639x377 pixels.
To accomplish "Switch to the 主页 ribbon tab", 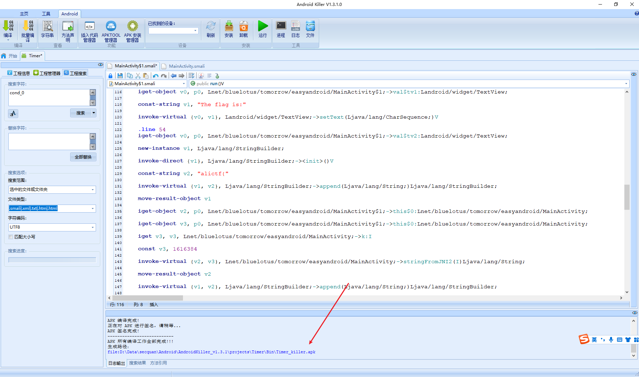I will 24,14.
